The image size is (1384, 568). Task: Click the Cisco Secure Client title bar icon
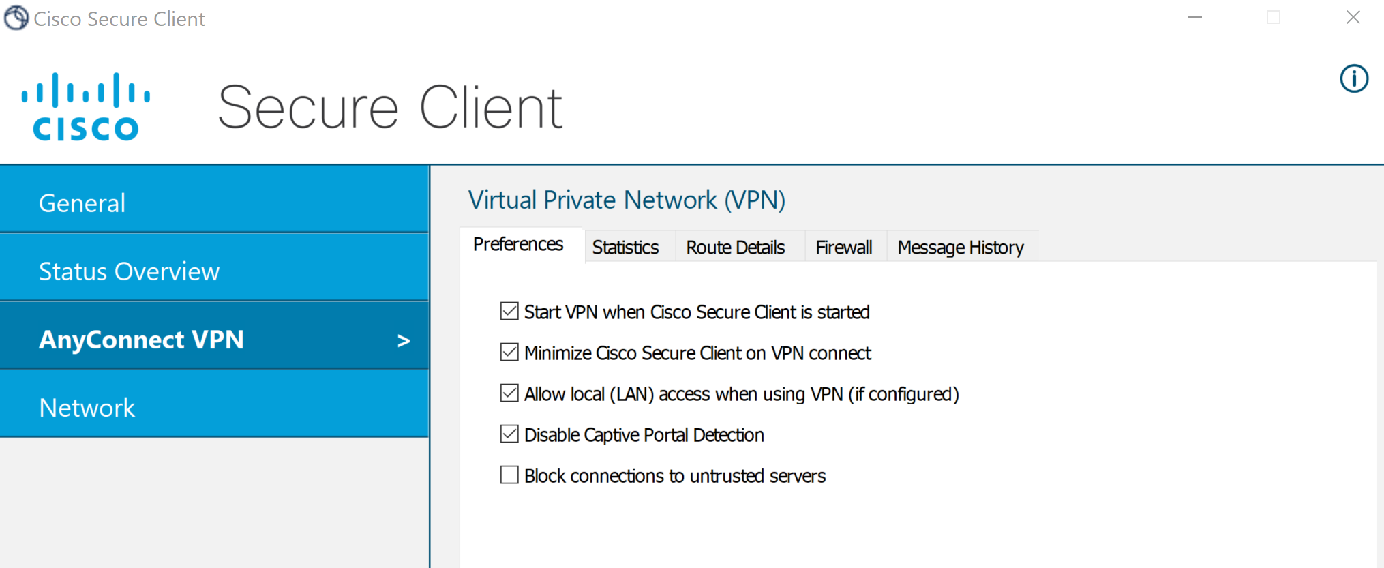point(16,18)
